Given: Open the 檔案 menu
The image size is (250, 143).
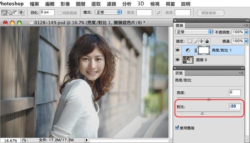Looking at the screenshot, I should pos(34,3).
